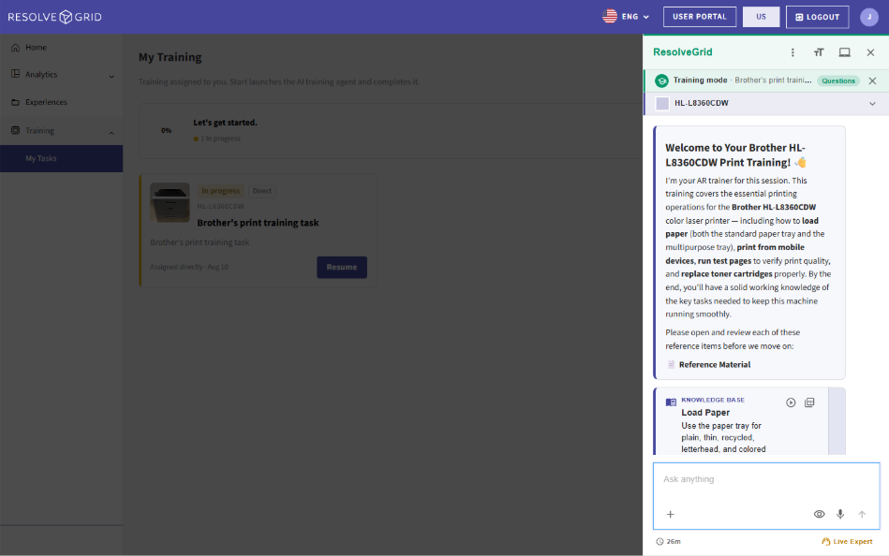Image resolution: width=889 pixels, height=556 pixels.
Task: Click the Knowledge Base book icon
Action: click(x=671, y=402)
